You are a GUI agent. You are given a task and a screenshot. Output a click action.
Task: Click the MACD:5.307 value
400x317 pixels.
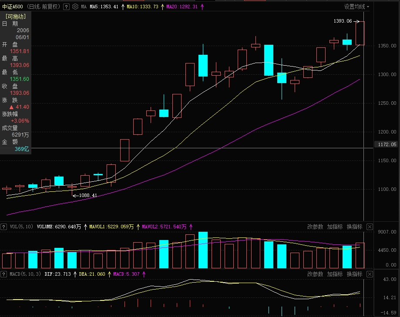click(126, 274)
